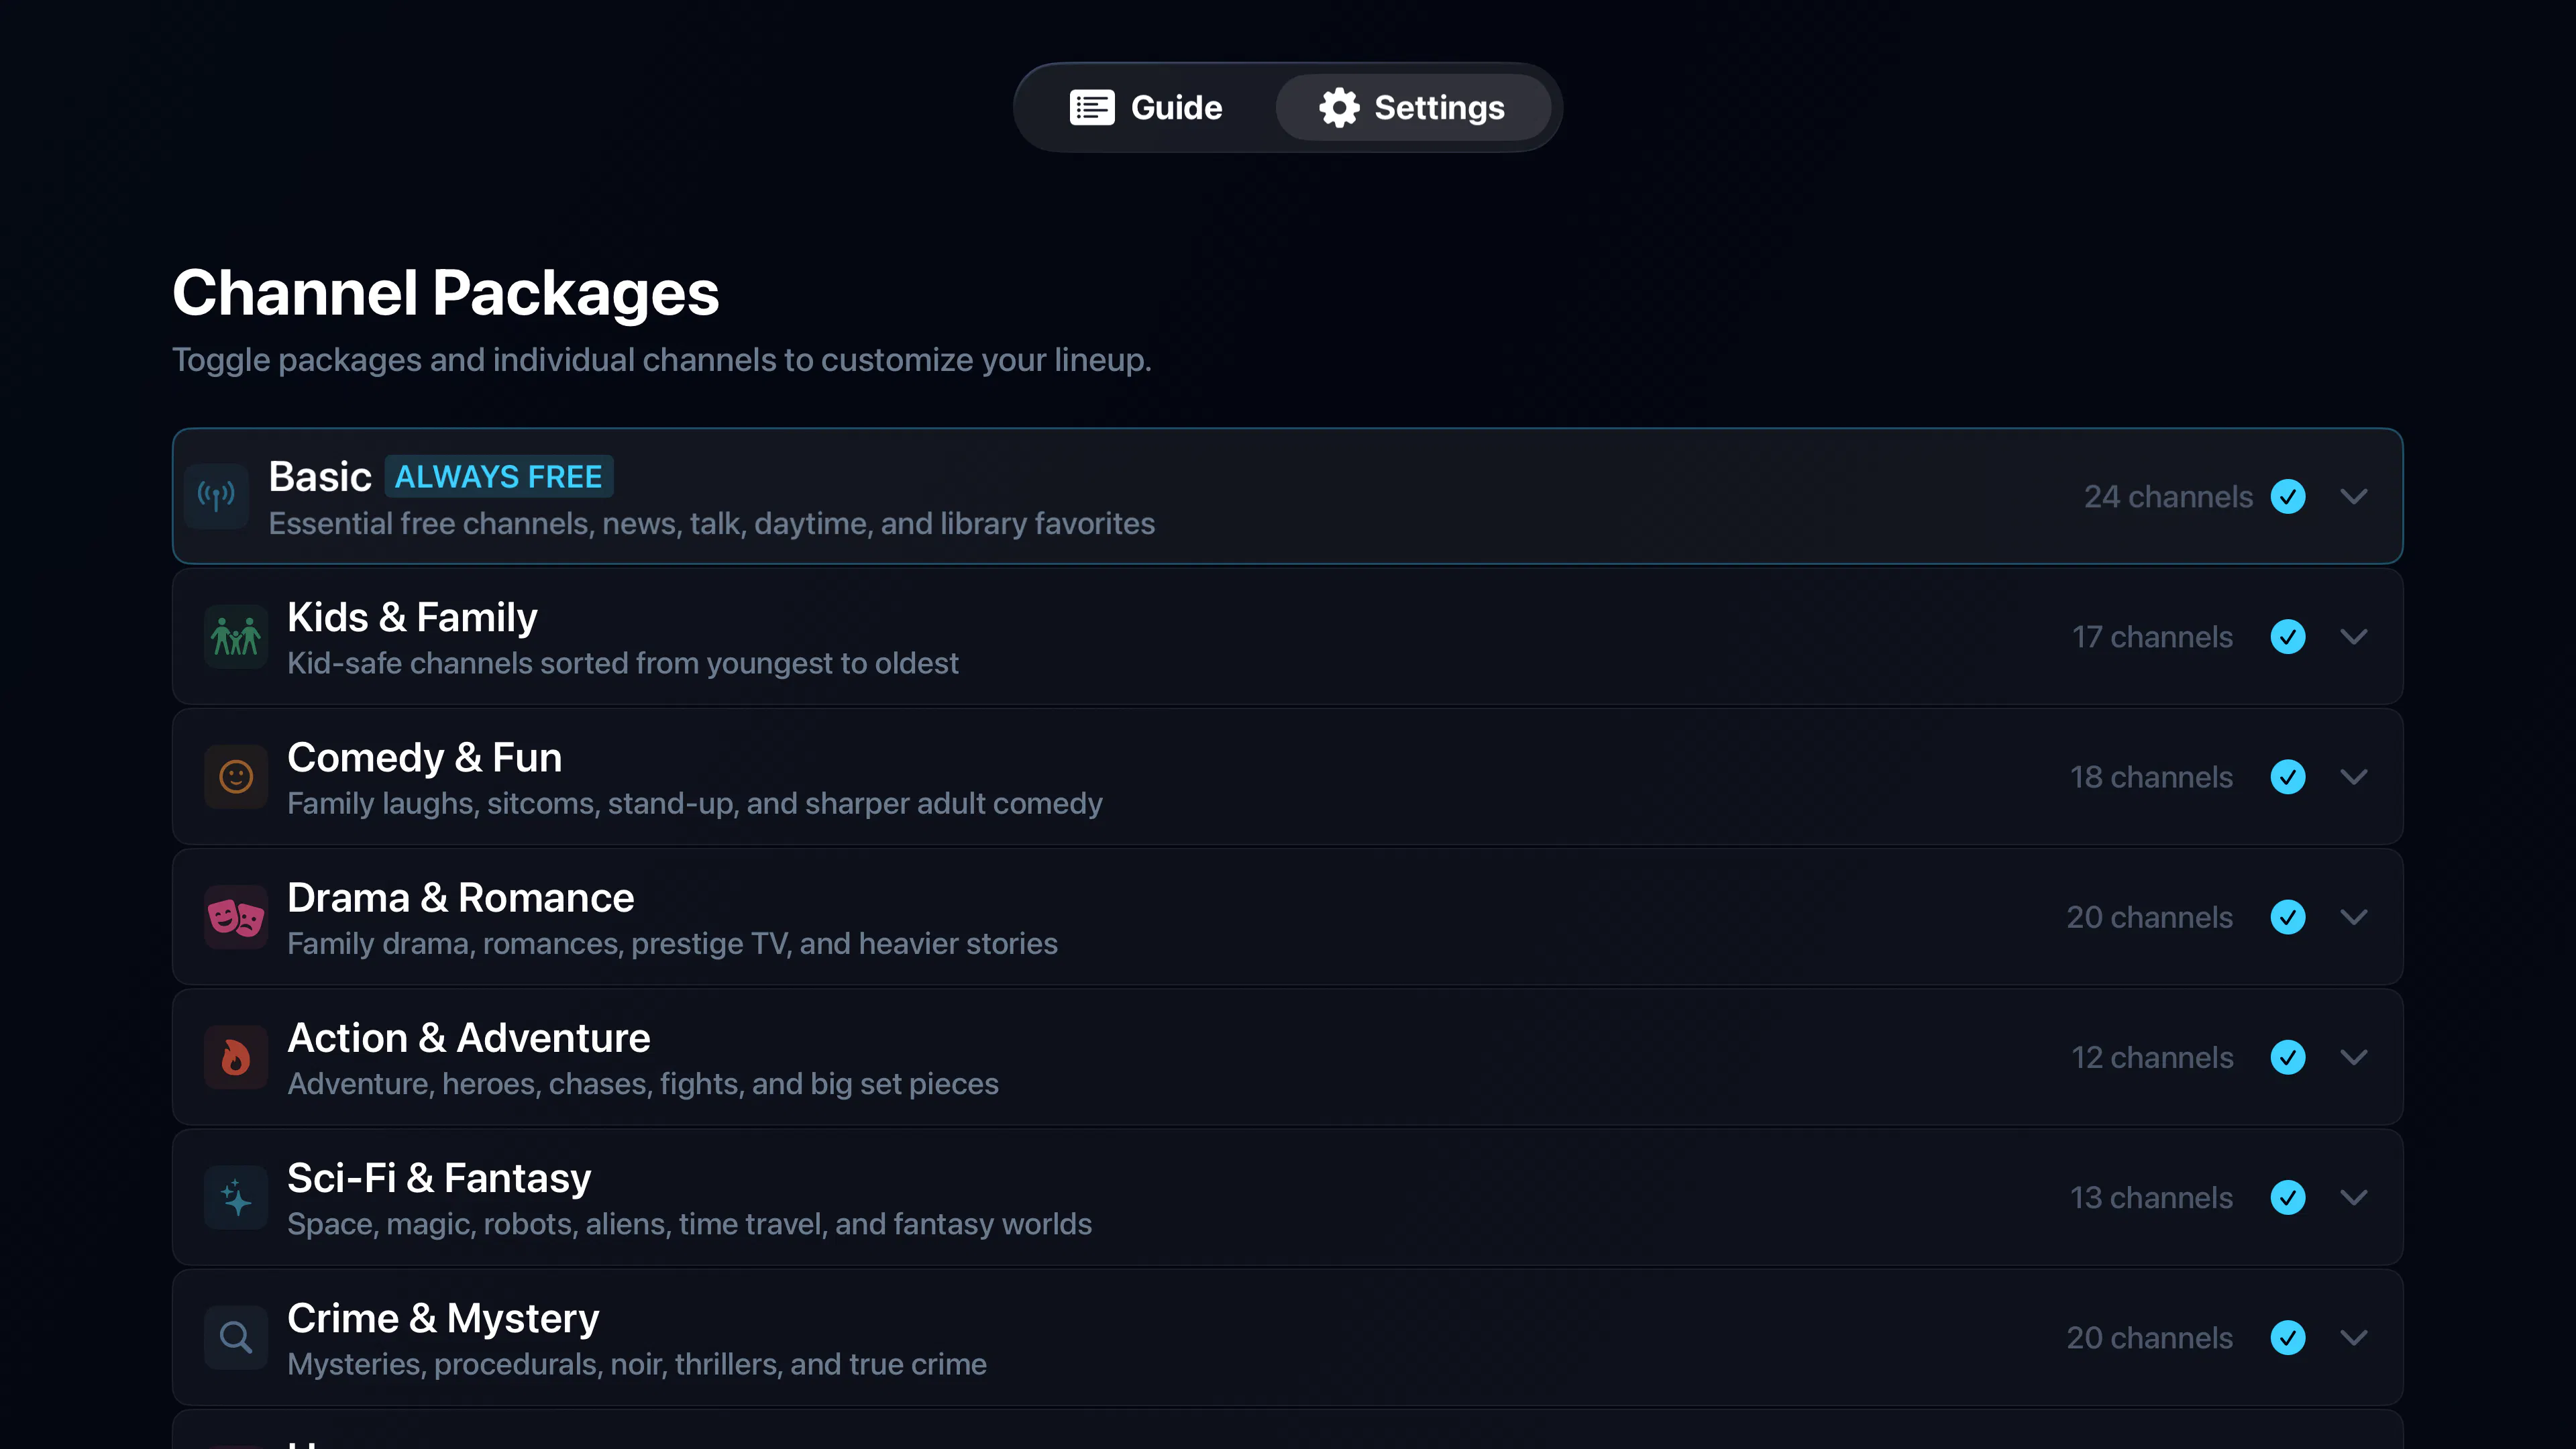Click the Kids & Family people icon

(x=236, y=637)
